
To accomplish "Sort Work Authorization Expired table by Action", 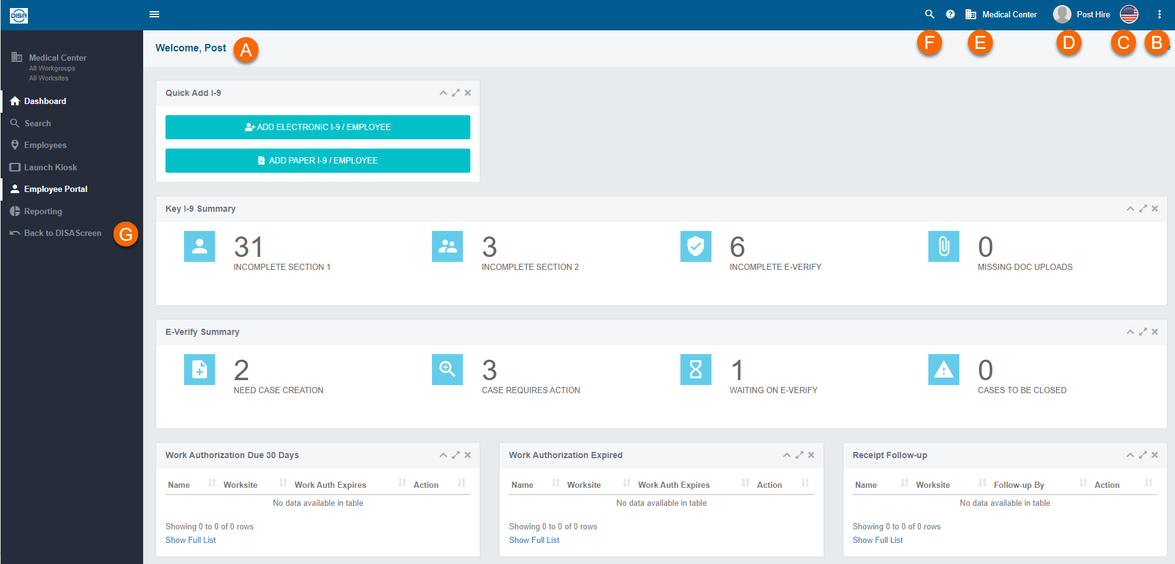I will coord(783,484).
